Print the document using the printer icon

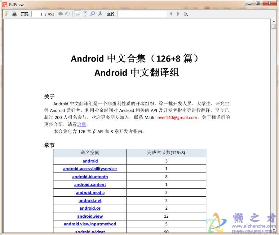[14, 14]
